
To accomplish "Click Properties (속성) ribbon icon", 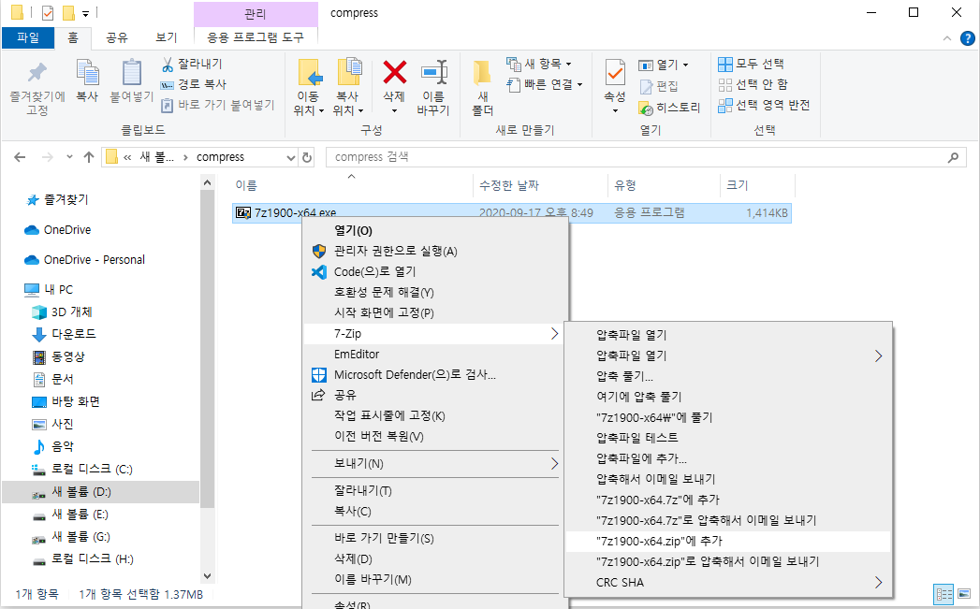I will 615,73.
